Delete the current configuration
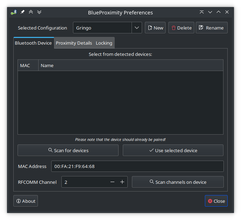 tap(181, 28)
